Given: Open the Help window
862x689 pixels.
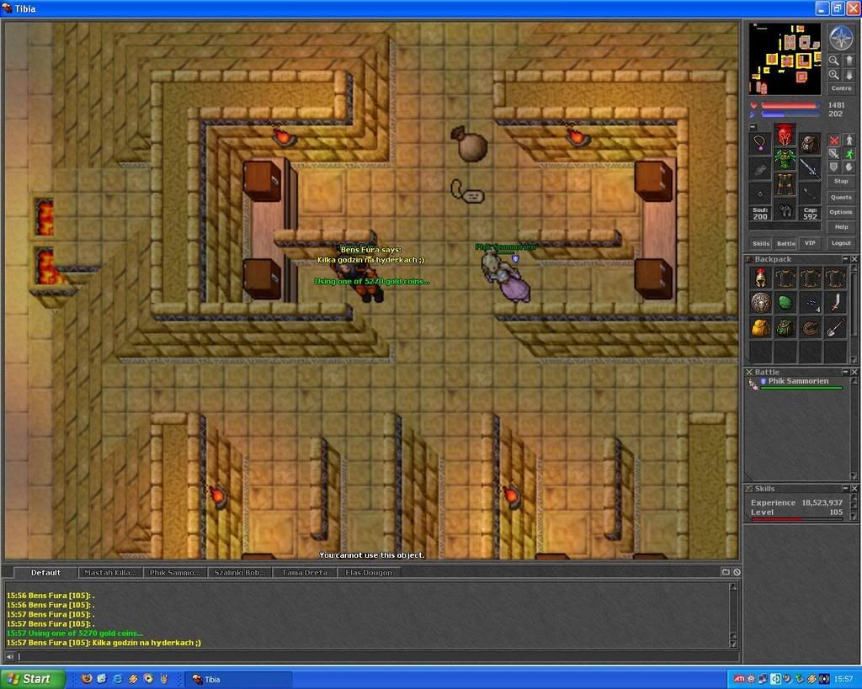Looking at the screenshot, I should coord(841,226).
